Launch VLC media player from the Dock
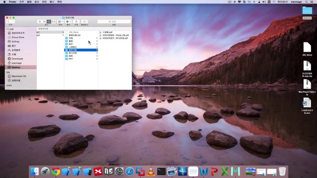The width and height of the screenshot is (317, 178). (x=151, y=171)
